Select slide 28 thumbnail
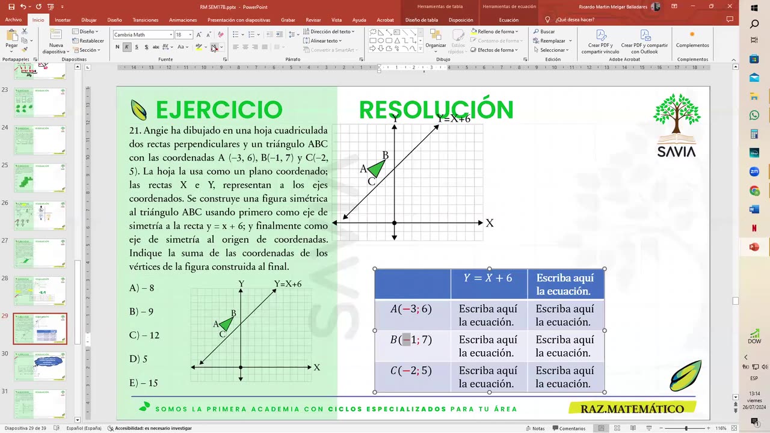Screen dimensions: 770x433 point(40,291)
